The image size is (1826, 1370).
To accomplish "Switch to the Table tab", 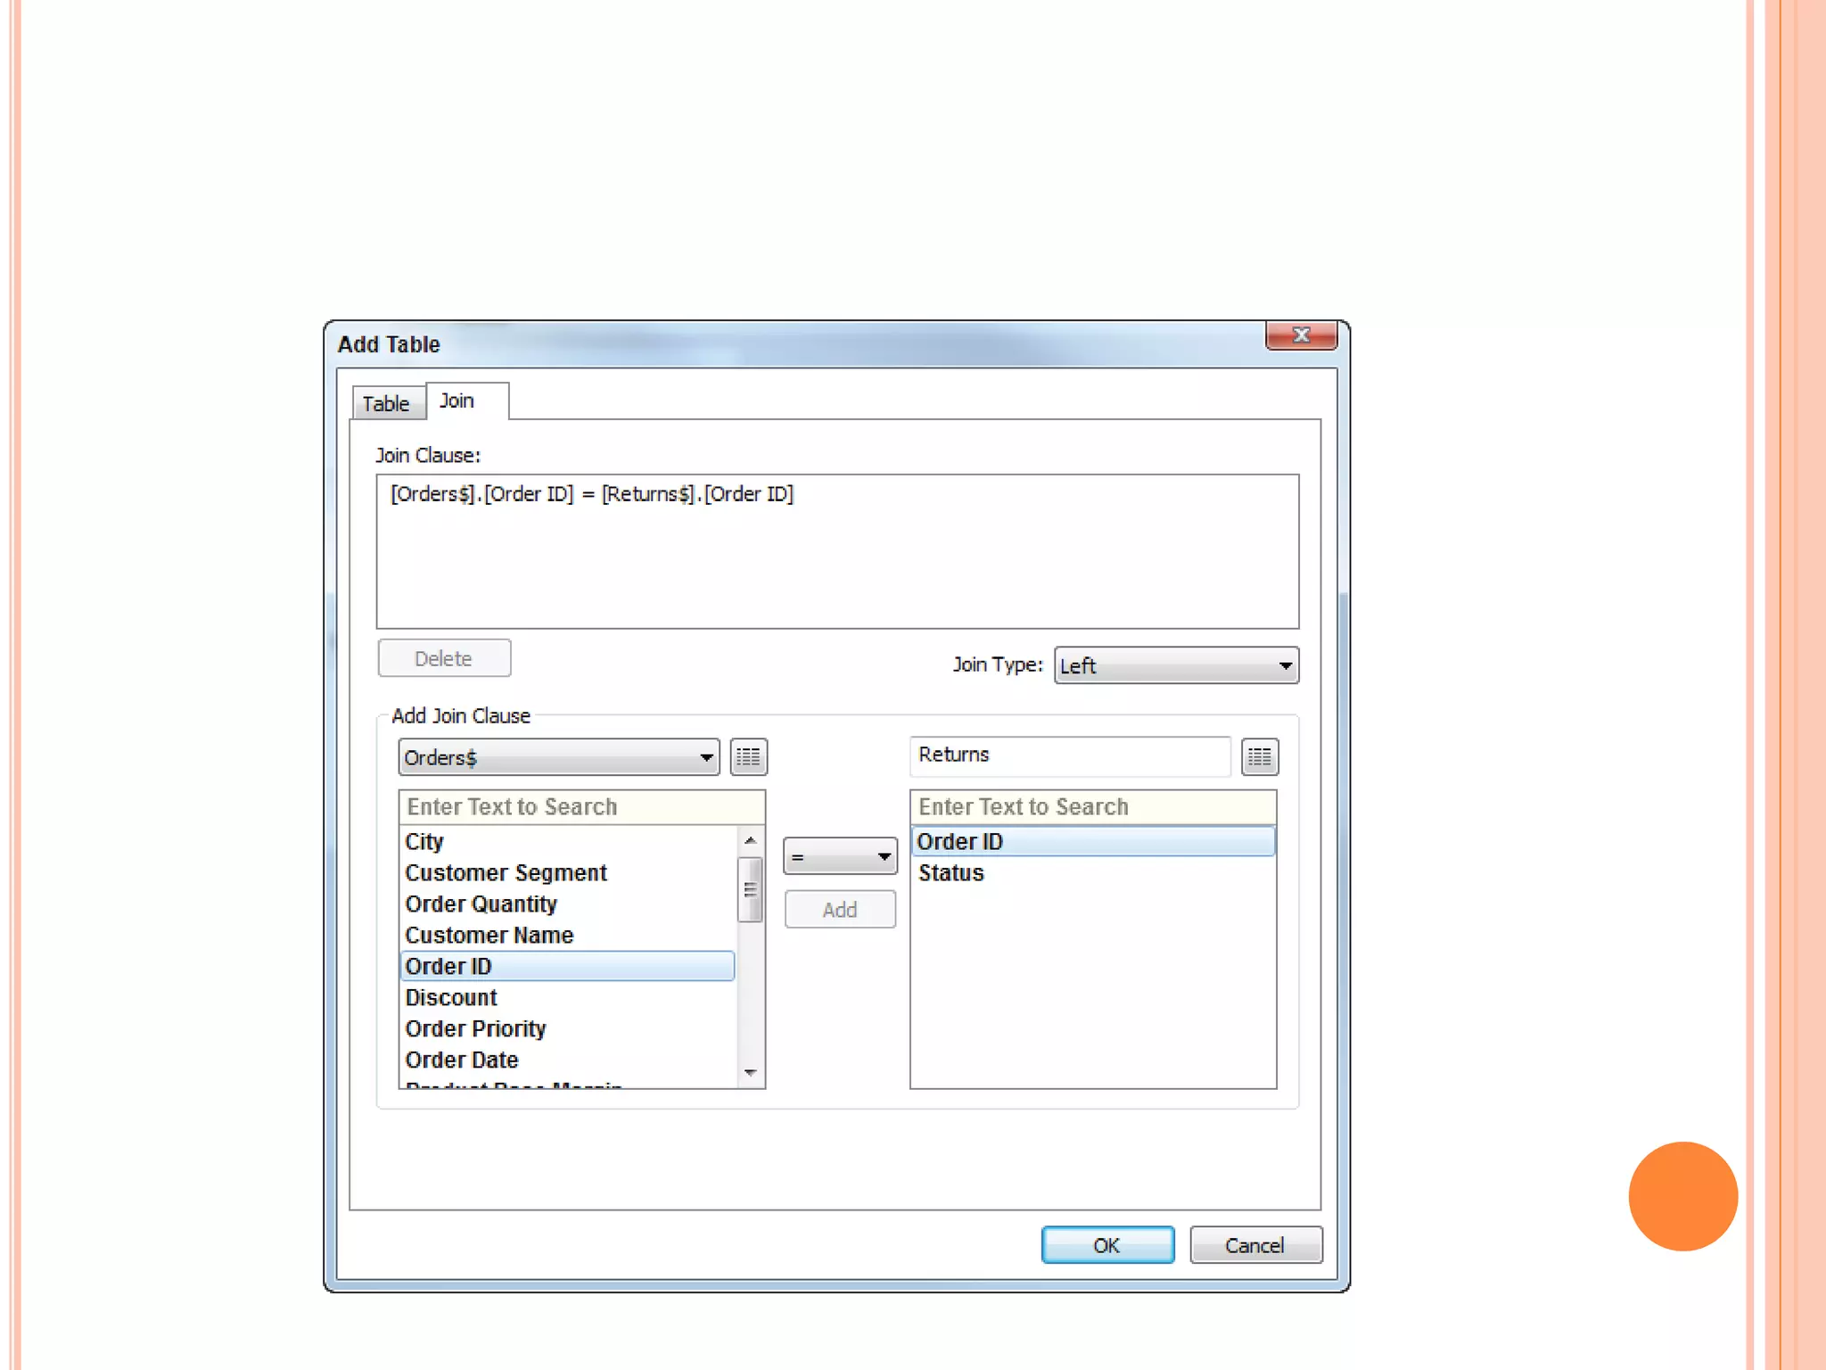I will [x=386, y=403].
